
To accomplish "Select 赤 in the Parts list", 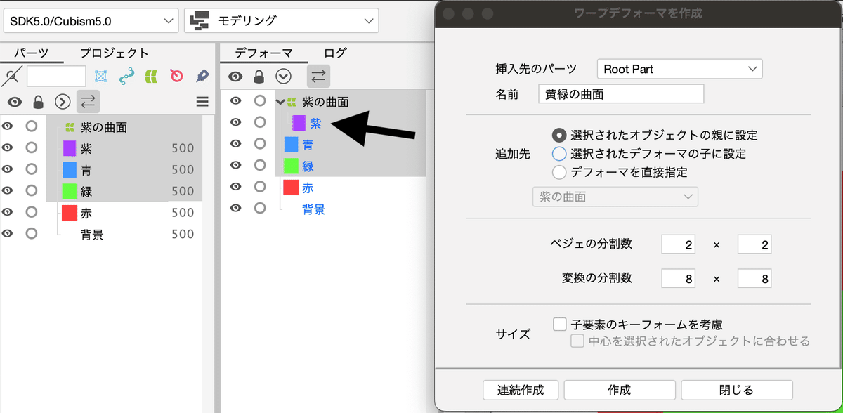I will [x=86, y=213].
